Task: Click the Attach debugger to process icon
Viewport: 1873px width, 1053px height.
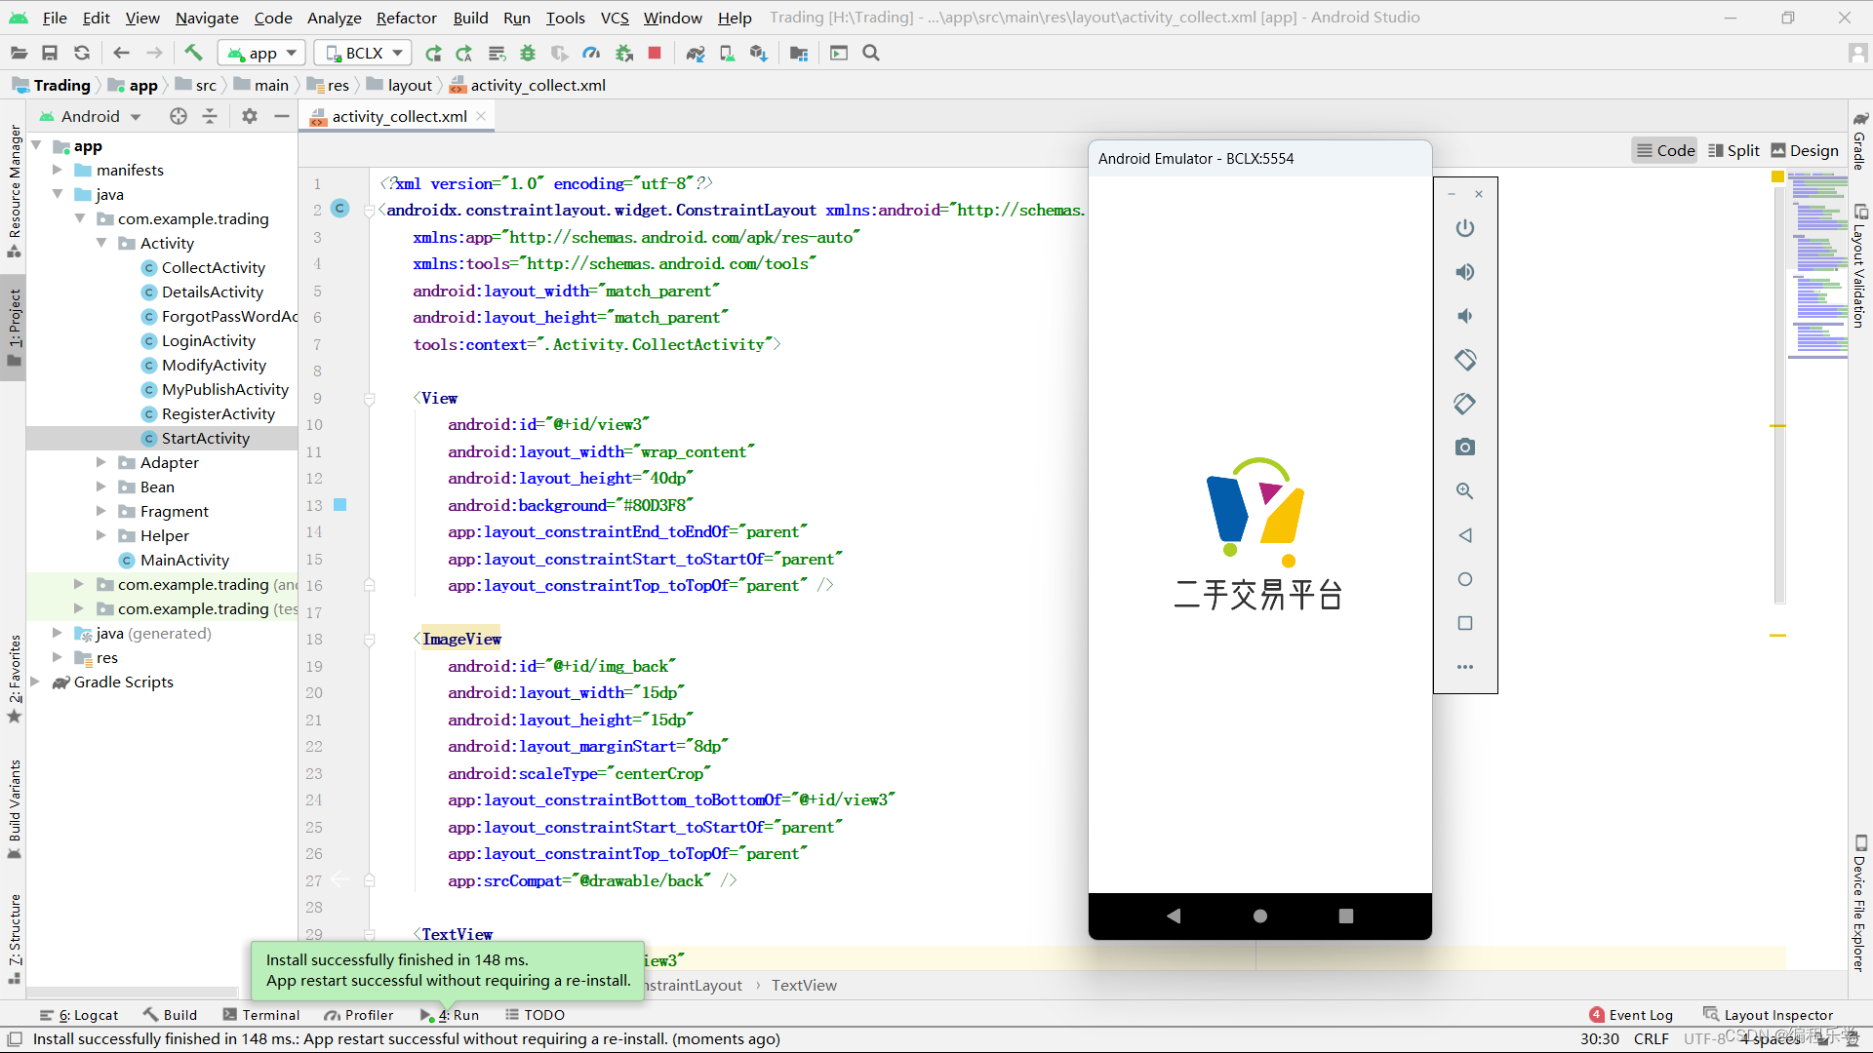Action: click(624, 53)
